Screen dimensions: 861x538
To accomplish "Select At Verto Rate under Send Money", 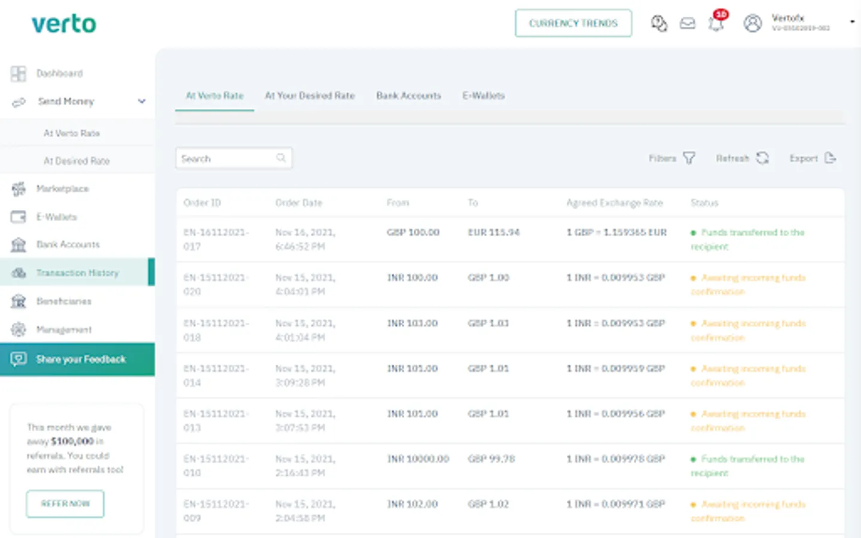I will pos(72,133).
